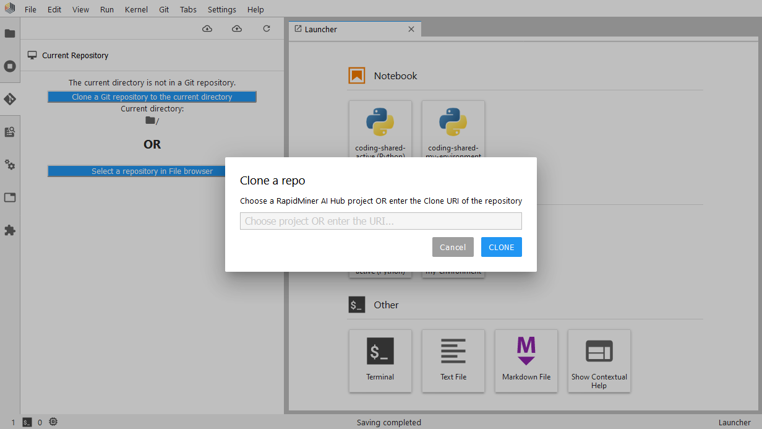Cancel the Clone a repo dialog
Image resolution: width=762 pixels, height=429 pixels.
(x=453, y=247)
